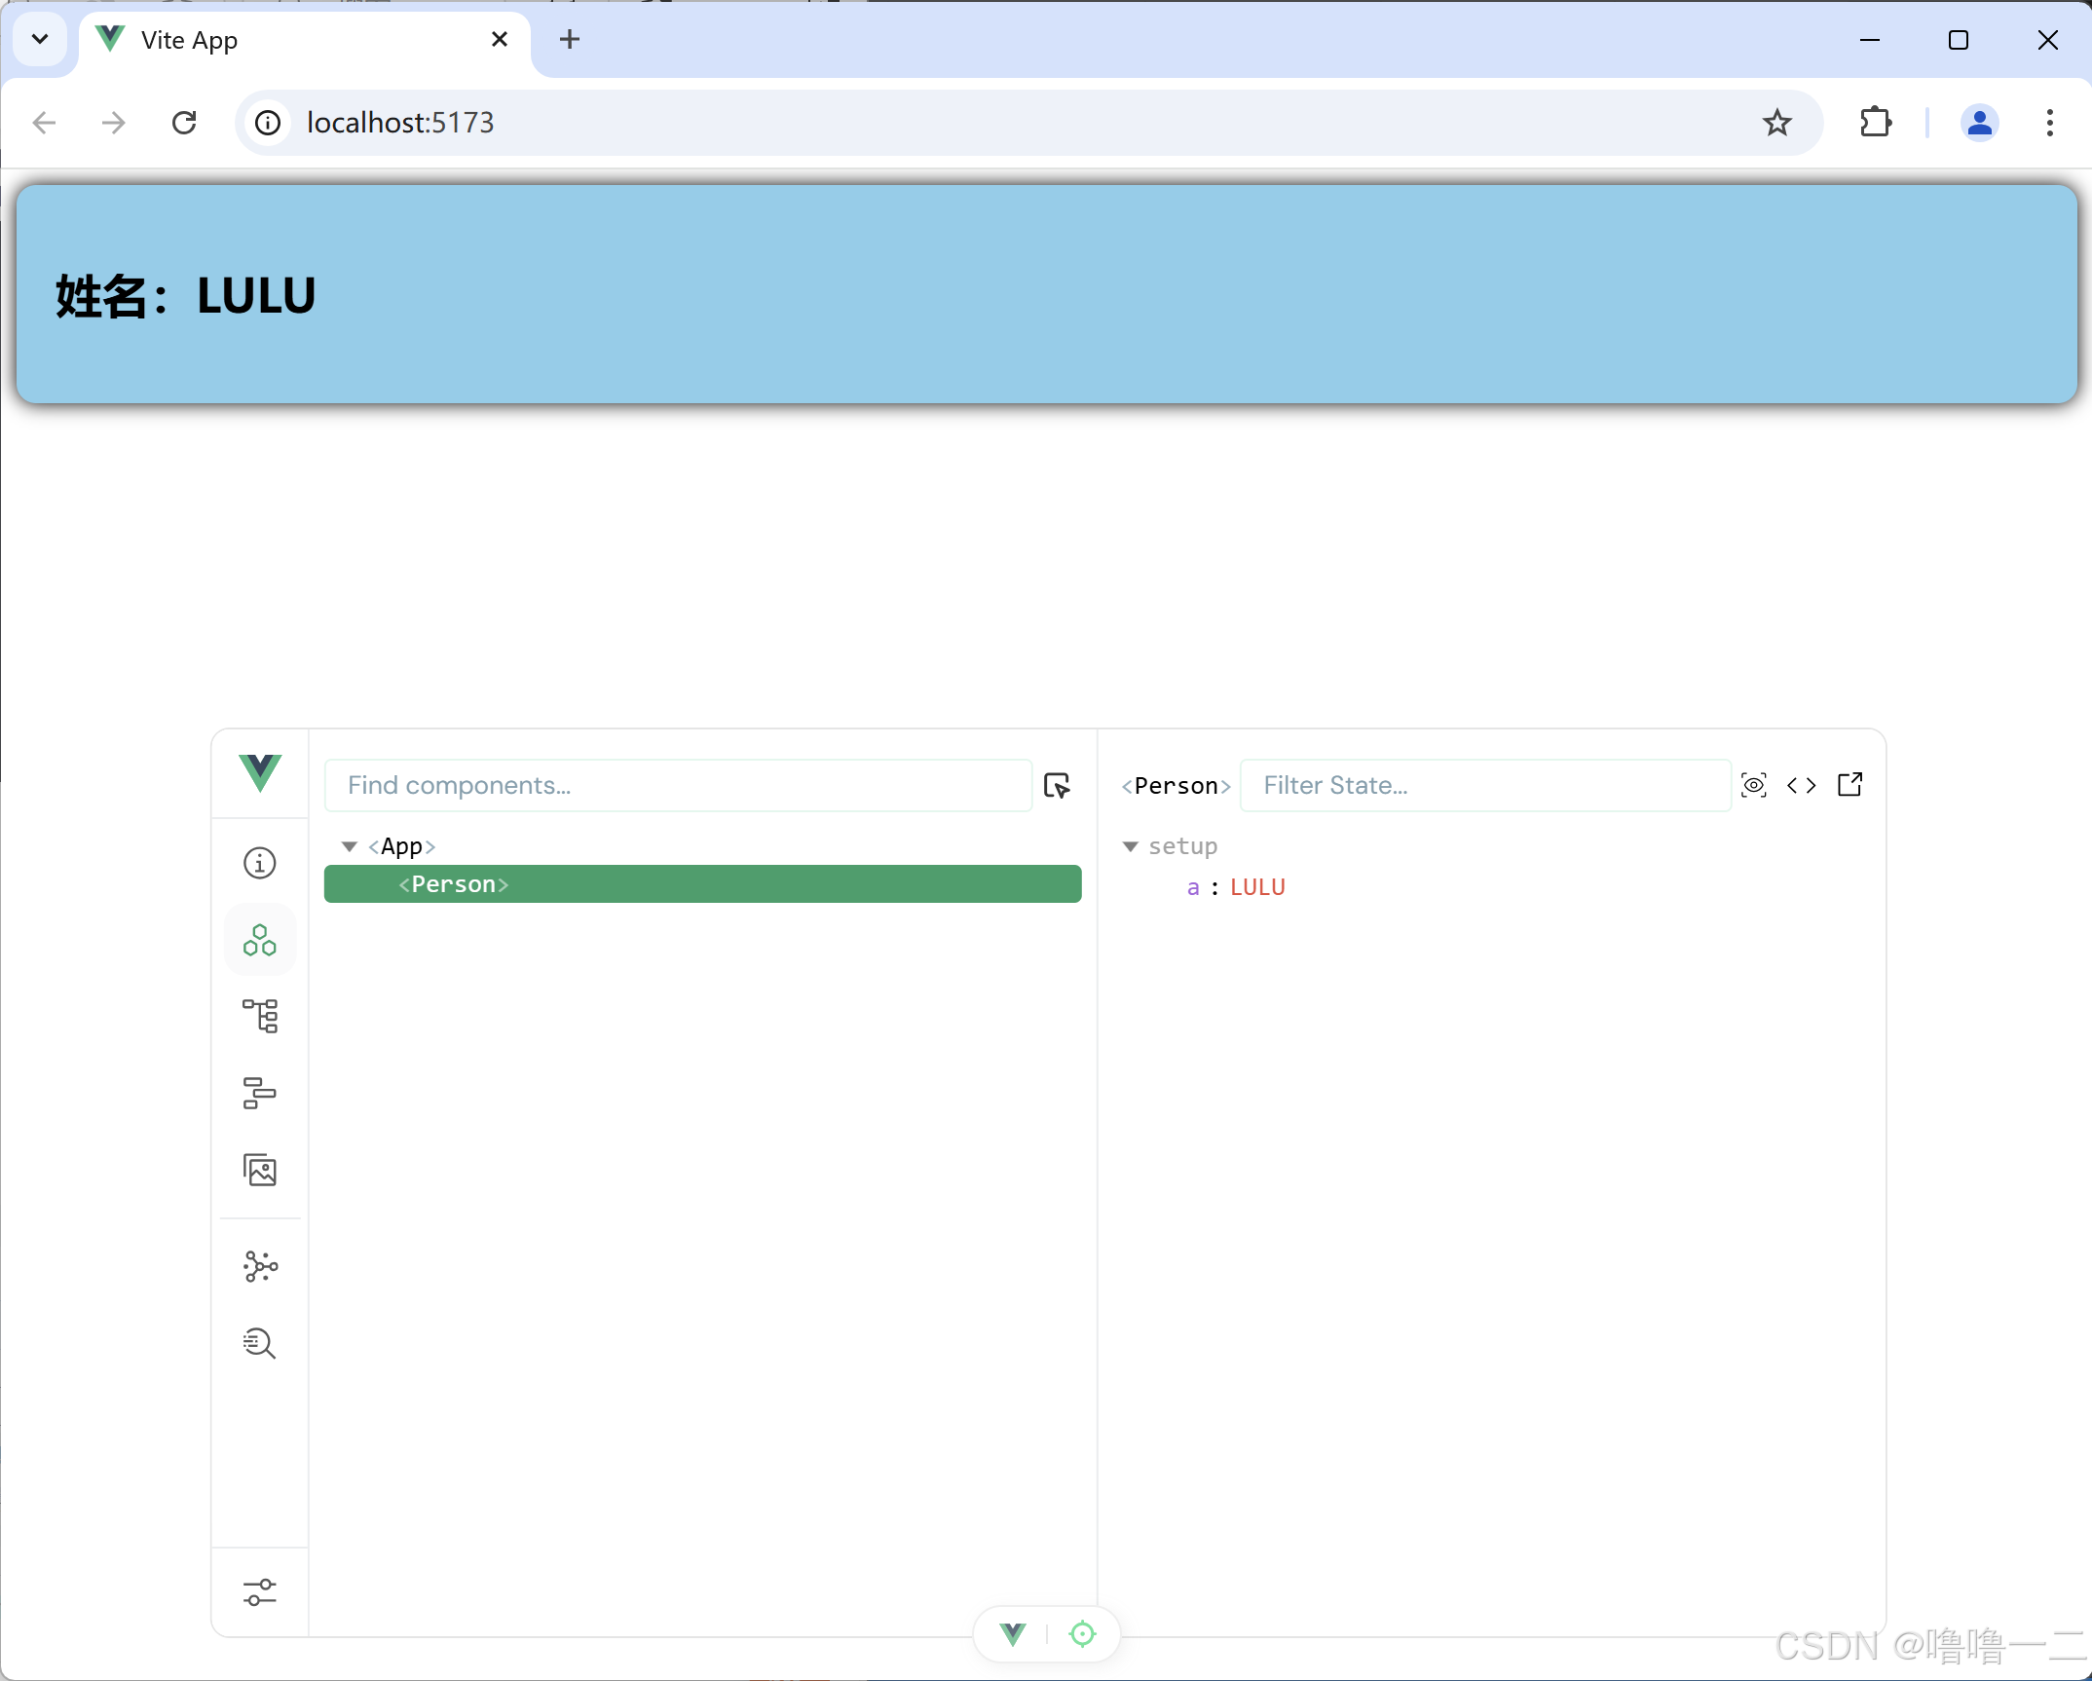Open Vue DevTools settings sliders icon

[x=259, y=1591]
